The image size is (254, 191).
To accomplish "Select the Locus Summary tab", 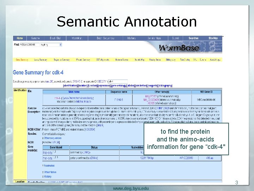I will (x=41, y=60).
